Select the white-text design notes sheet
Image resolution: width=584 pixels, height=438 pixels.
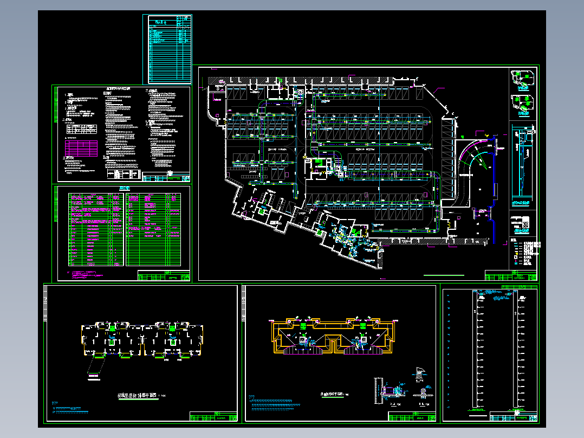click(x=122, y=134)
